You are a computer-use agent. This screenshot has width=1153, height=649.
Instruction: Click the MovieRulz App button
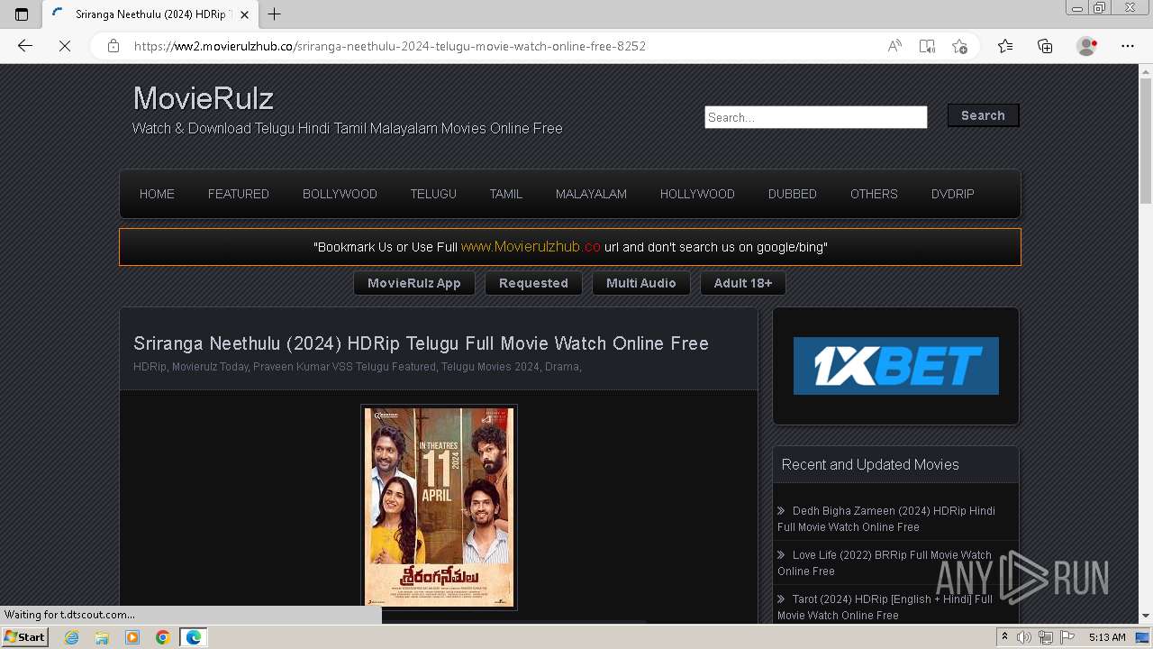tap(414, 283)
